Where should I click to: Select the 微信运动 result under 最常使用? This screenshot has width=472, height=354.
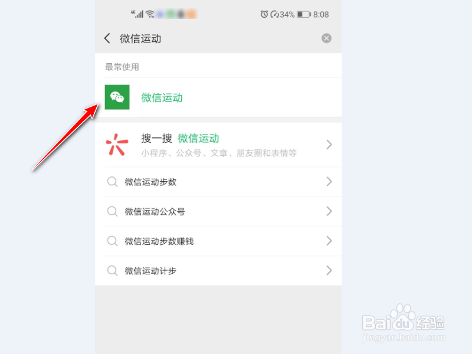[x=218, y=97]
